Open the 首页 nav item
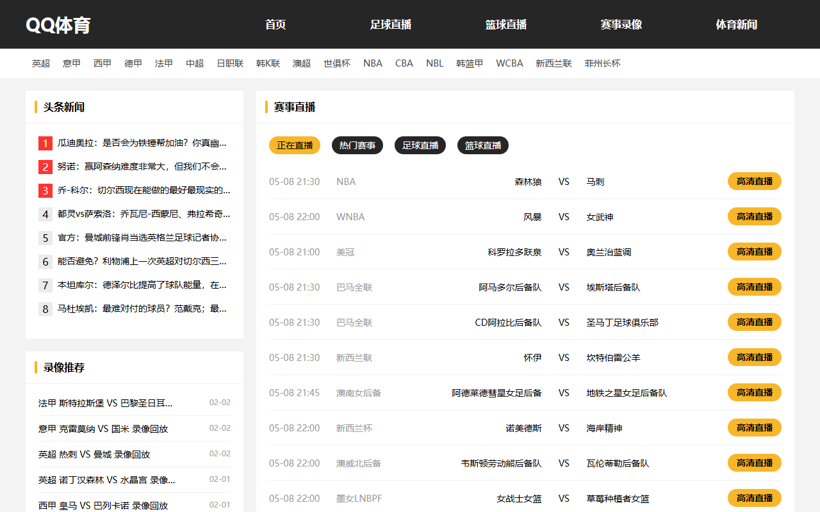This screenshot has width=820, height=512. coord(275,24)
